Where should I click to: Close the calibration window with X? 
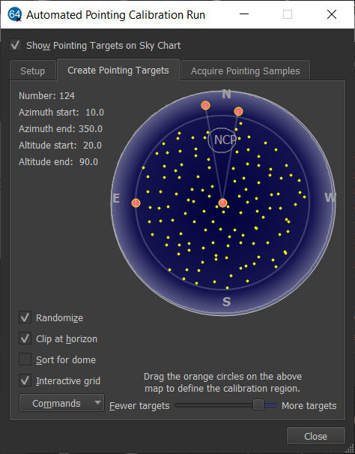332,14
